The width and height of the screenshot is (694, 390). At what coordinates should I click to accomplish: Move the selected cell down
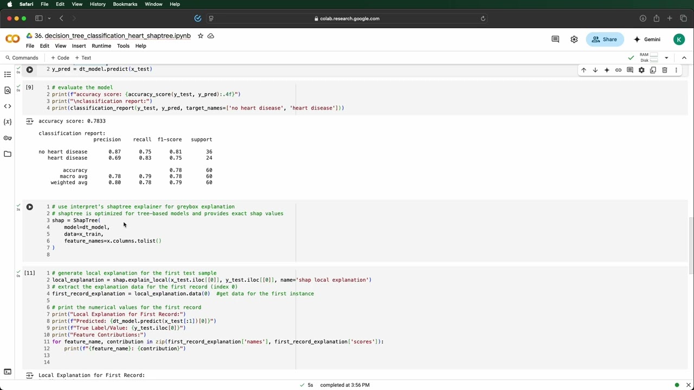pyautogui.click(x=595, y=70)
